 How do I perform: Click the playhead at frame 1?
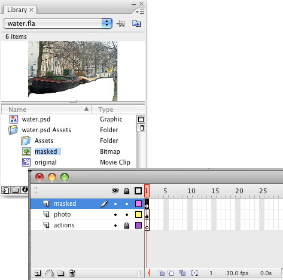[147, 191]
